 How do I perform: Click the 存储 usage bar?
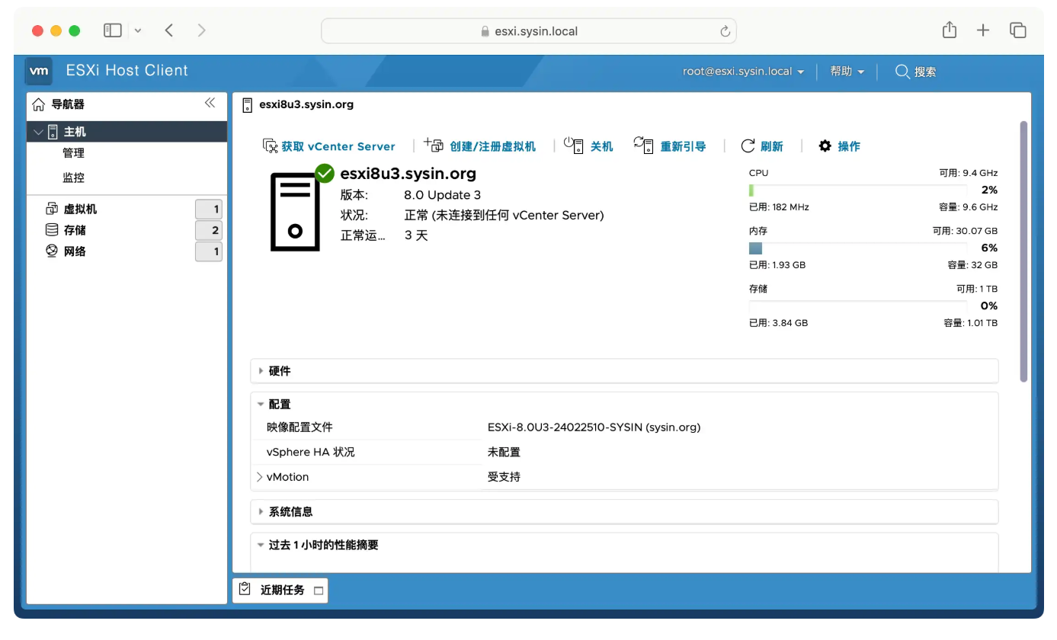tap(858, 306)
